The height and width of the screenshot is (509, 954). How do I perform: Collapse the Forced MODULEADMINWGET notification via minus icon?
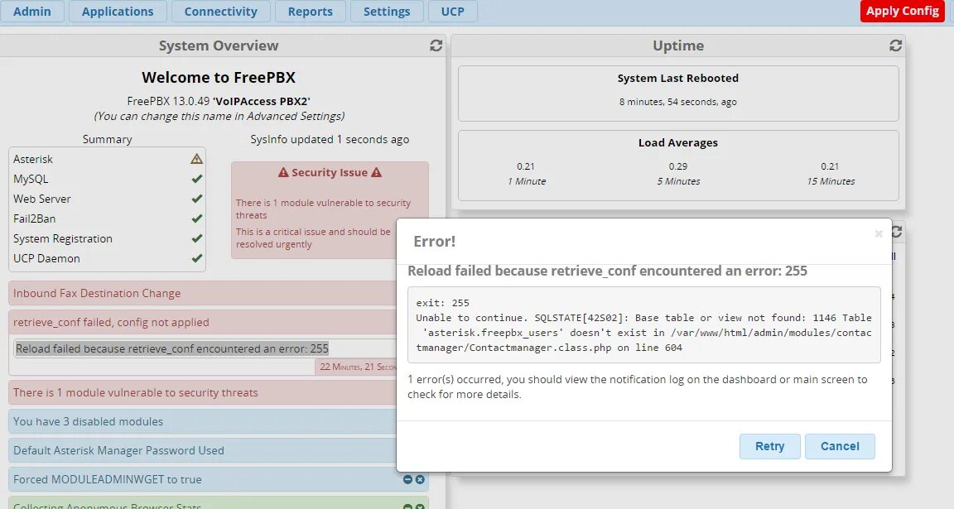[x=407, y=479]
